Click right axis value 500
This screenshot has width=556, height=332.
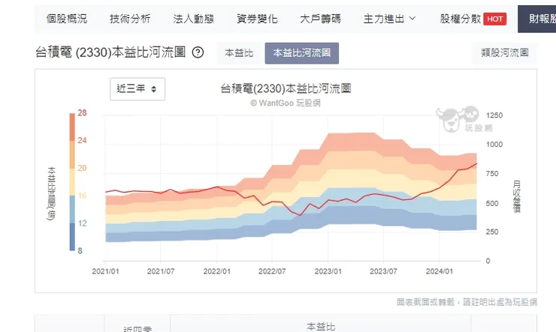click(x=492, y=203)
